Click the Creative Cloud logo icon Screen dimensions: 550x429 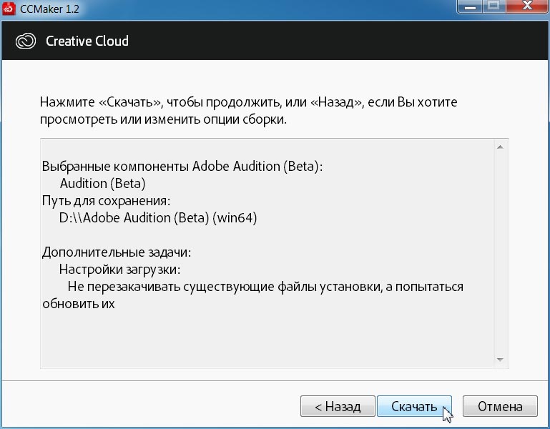[26, 41]
